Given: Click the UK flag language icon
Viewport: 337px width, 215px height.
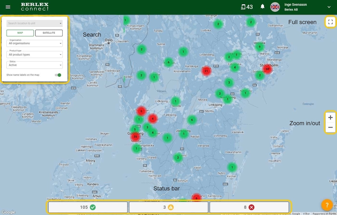Looking at the screenshot, I should [x=275, y=7].
